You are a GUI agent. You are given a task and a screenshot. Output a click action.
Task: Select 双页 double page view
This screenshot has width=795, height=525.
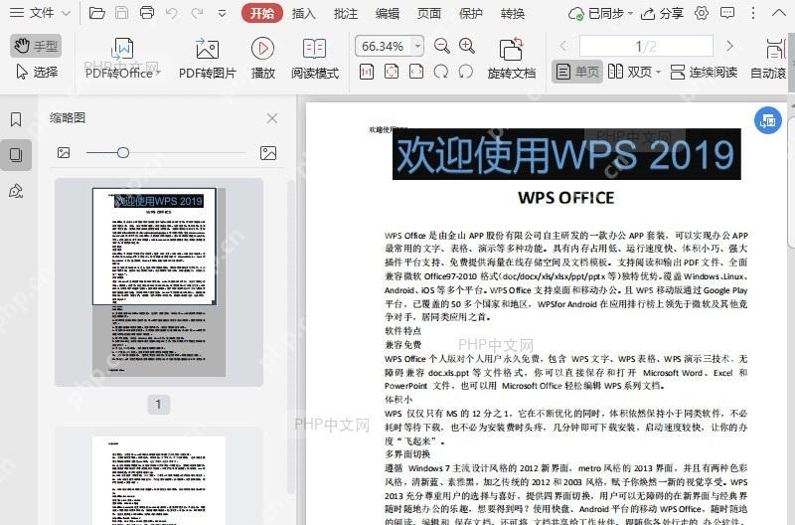pos(629,72)
